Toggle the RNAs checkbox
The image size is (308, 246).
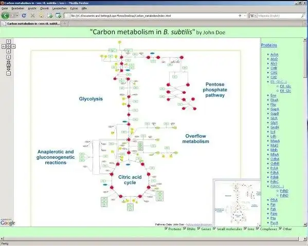point(185,229)
